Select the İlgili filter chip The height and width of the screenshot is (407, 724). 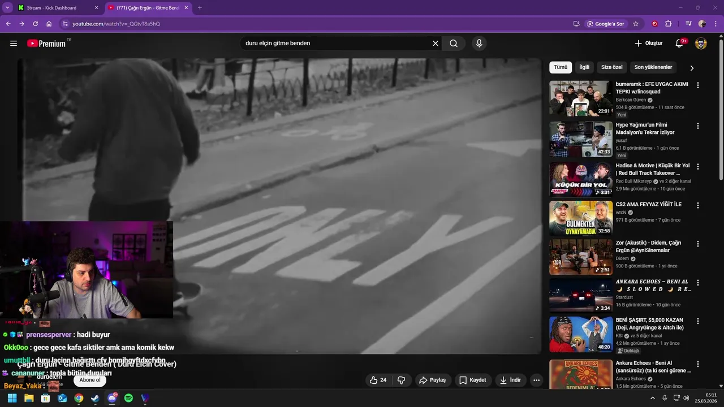[584, 67]
